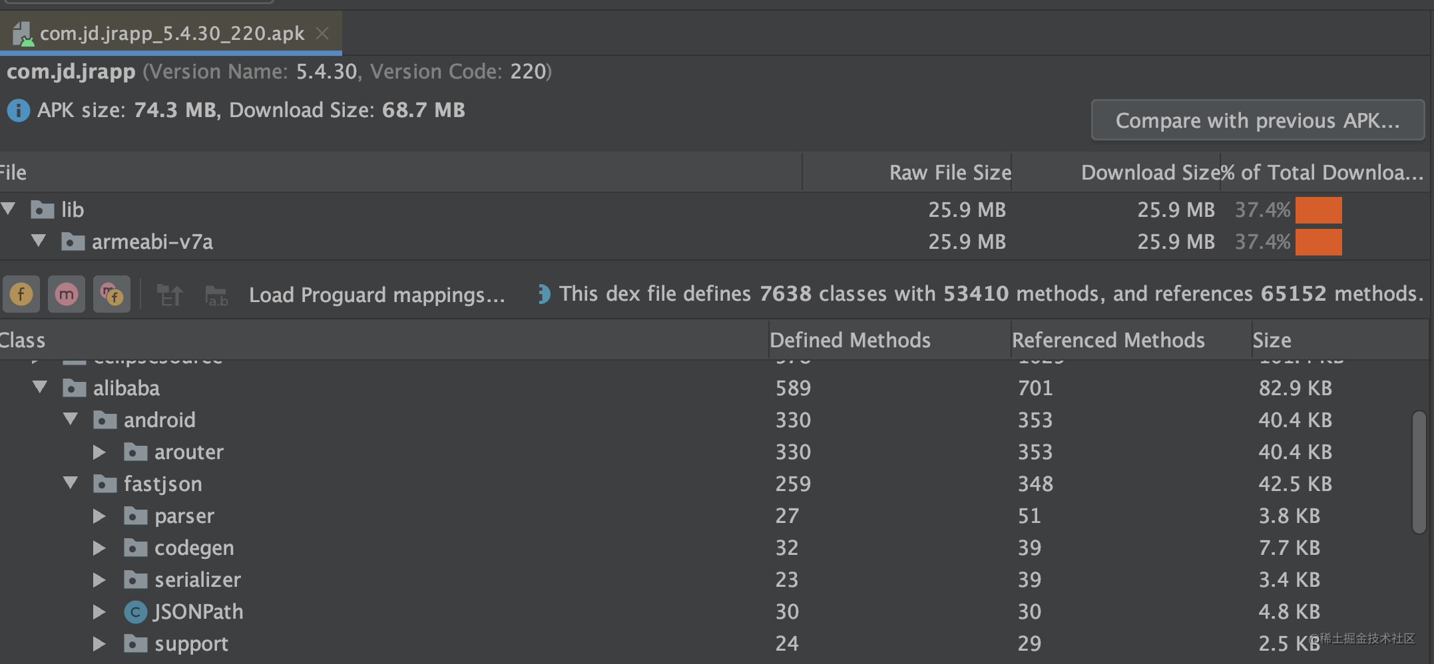Click the fastjson package icon

coord(105,484)
